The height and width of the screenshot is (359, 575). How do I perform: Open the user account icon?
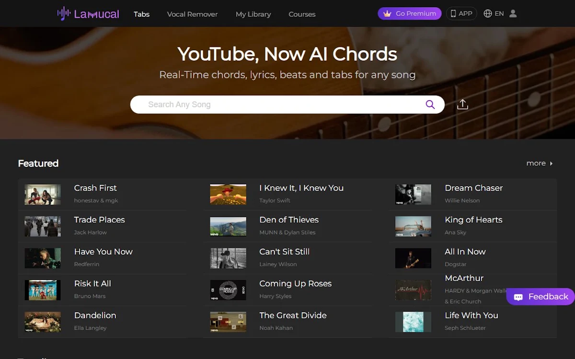click(x=513, y=13)
